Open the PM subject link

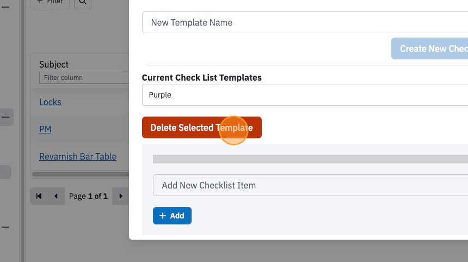coord(45,129)
